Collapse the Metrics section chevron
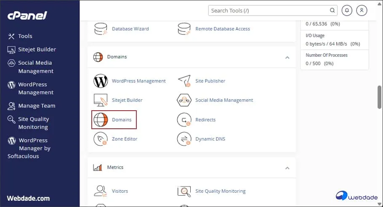The width and height of the screenshot is (383, 207). pyautogui.click(x=287, y=168)
